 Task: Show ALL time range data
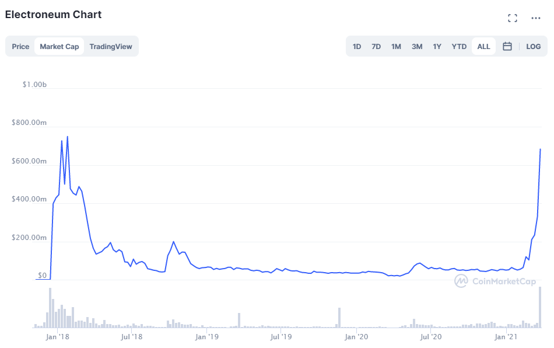tap(483, 47)
